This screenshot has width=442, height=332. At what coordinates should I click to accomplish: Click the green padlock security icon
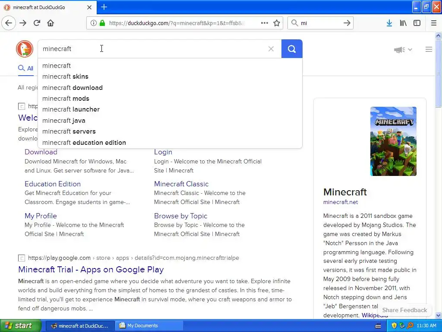102,23
